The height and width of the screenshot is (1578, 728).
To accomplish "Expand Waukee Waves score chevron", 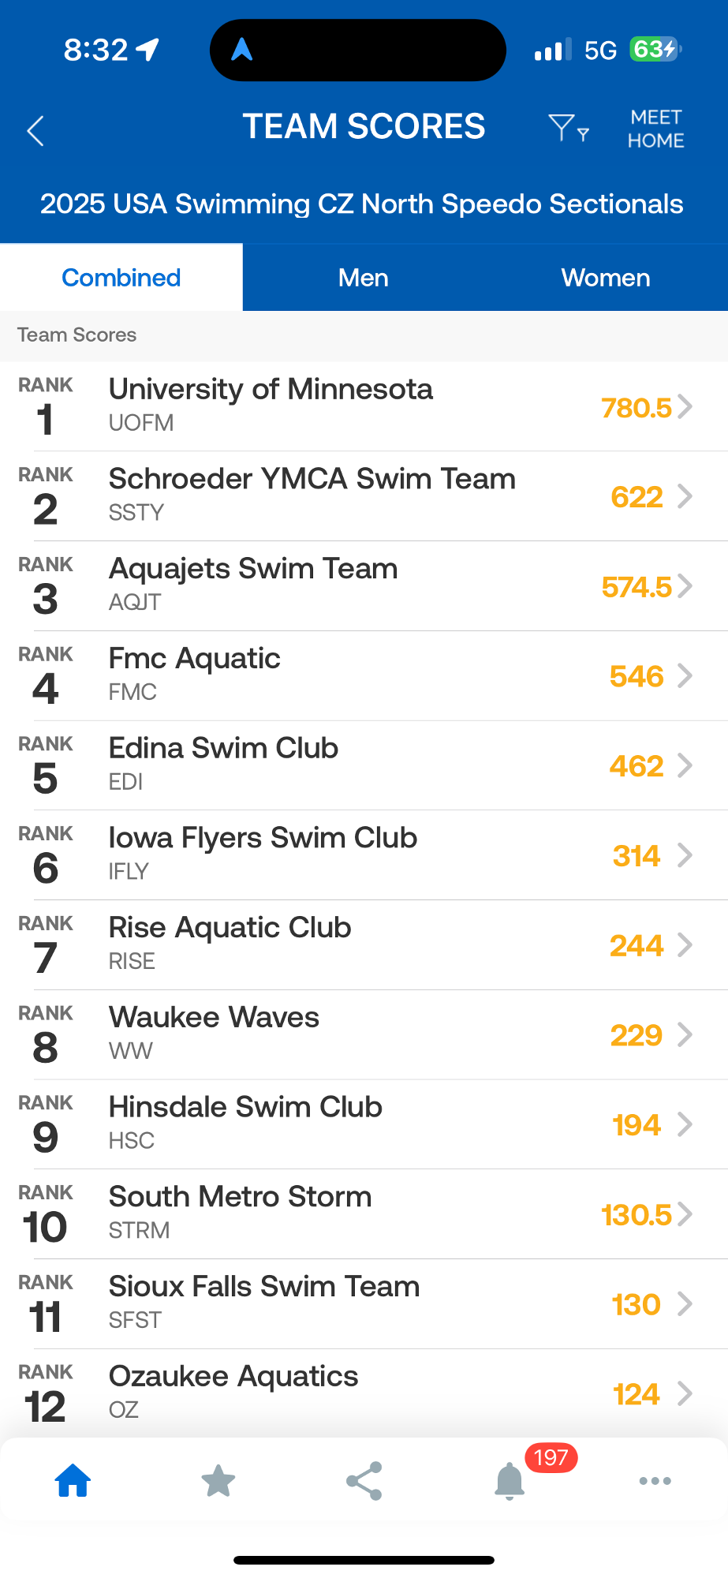I will (x=685, y=1034).
